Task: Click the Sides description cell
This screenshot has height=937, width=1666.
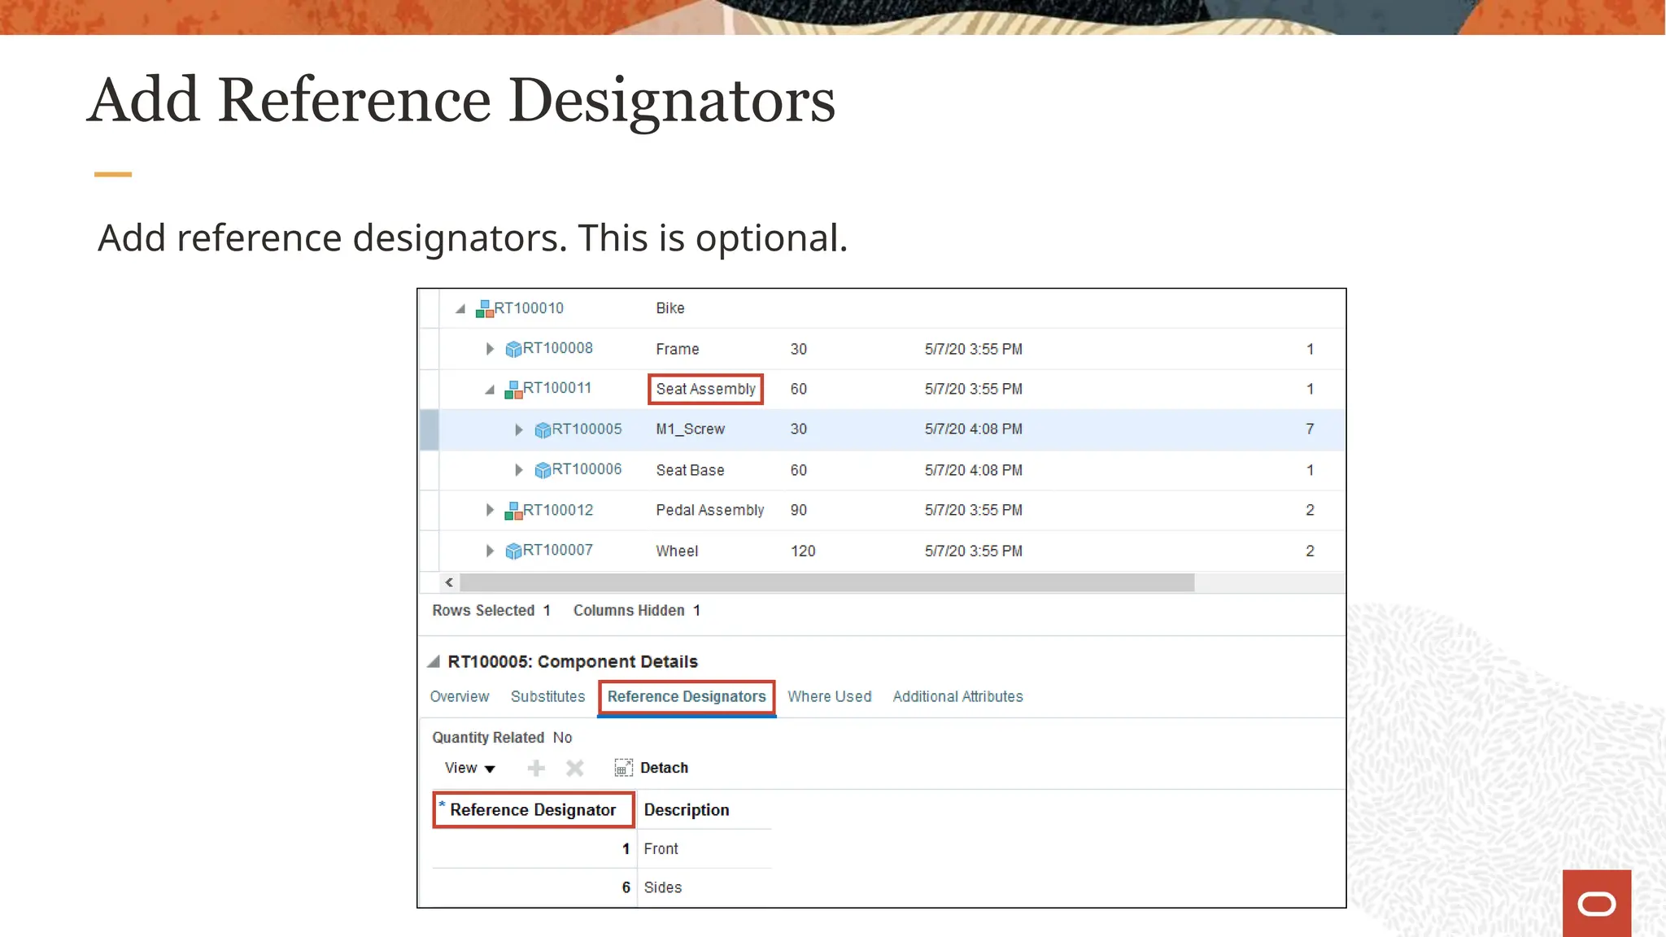Action: coord(663,887)
